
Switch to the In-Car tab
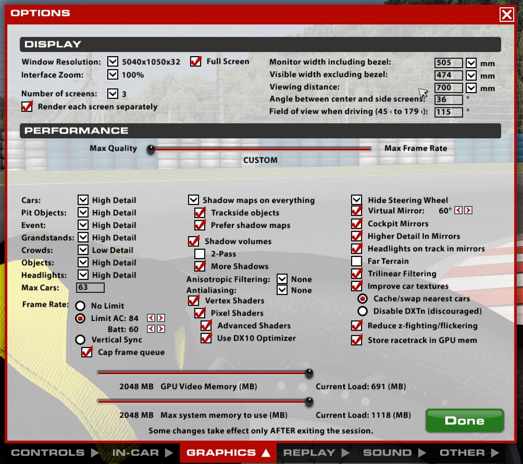(143, 453)
